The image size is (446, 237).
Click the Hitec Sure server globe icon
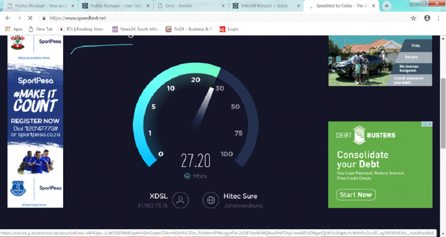211,200
